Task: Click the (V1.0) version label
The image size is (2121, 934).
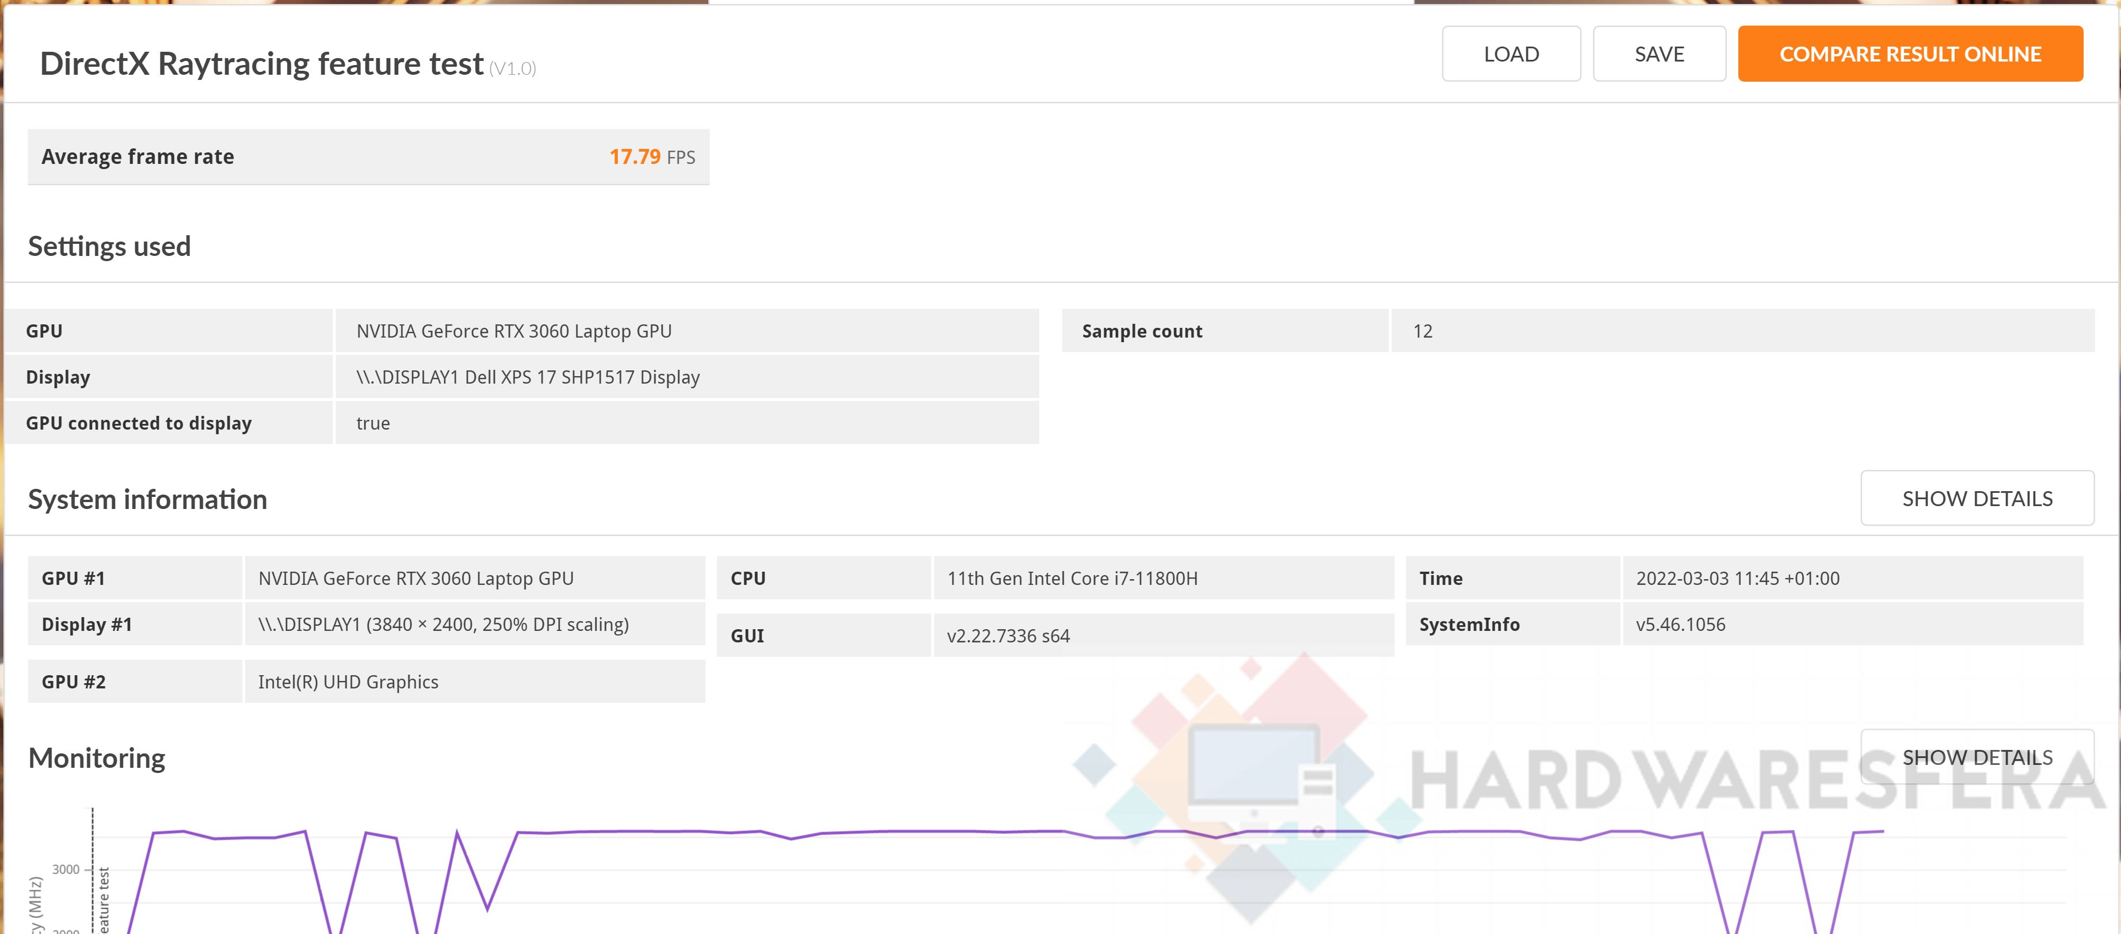Action: coord(512,68)
